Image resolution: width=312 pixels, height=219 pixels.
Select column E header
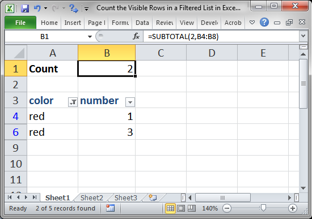(x=263, y=53)
